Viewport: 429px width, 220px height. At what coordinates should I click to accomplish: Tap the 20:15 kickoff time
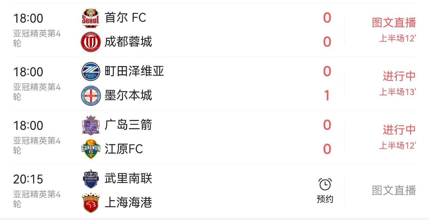click(x=28, y=179)
